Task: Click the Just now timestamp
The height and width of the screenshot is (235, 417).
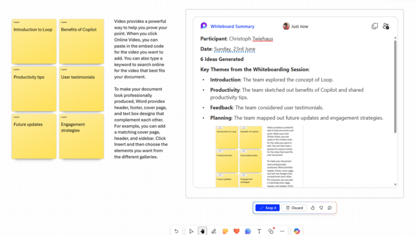Action: pos(300,27)
